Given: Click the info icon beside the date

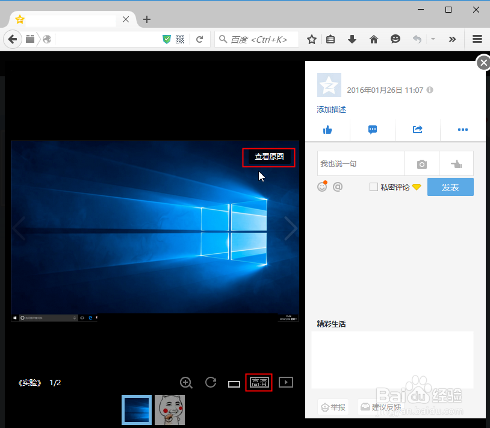Looking at the screenshot, I should 430,90.
